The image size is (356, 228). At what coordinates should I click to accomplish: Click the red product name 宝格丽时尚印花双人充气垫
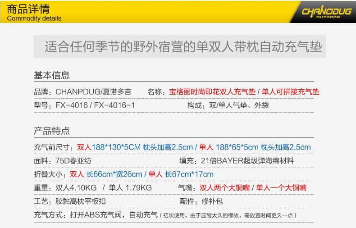(x=212, y=92)
